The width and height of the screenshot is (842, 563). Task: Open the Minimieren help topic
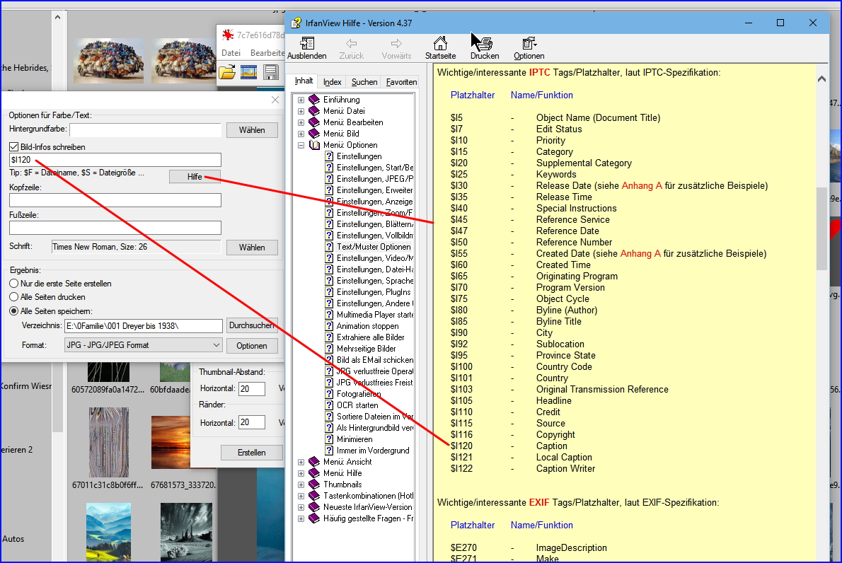pos(354,439)
